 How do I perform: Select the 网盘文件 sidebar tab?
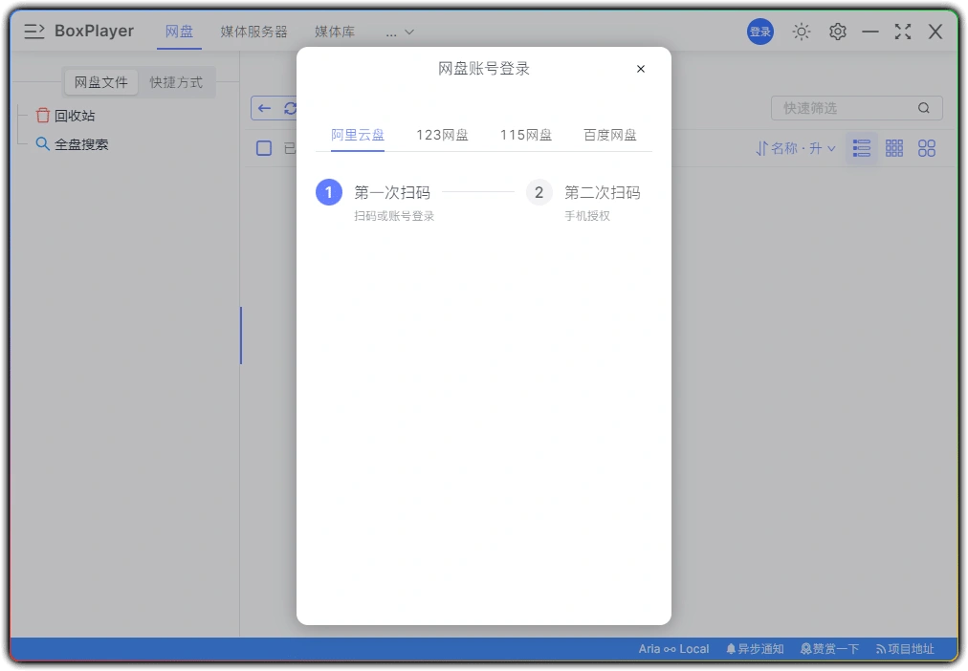coord(101,82)
